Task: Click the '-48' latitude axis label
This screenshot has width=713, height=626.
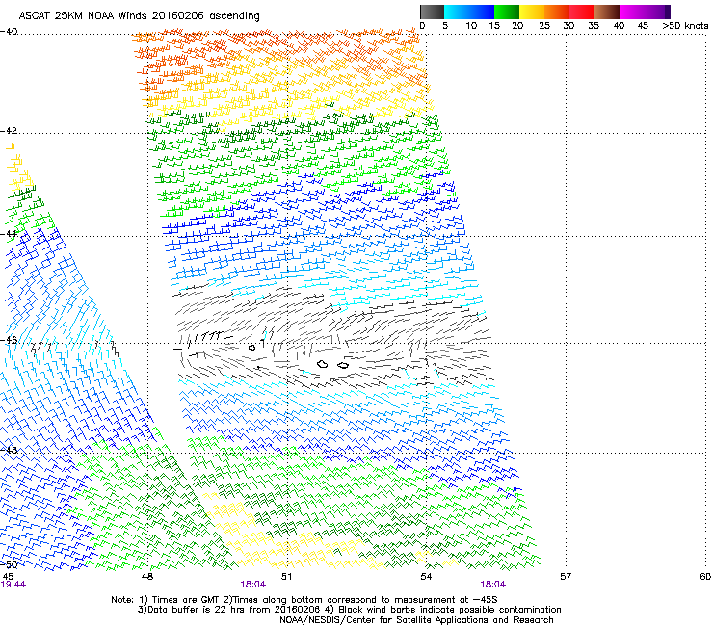Action: pos(9,450)
